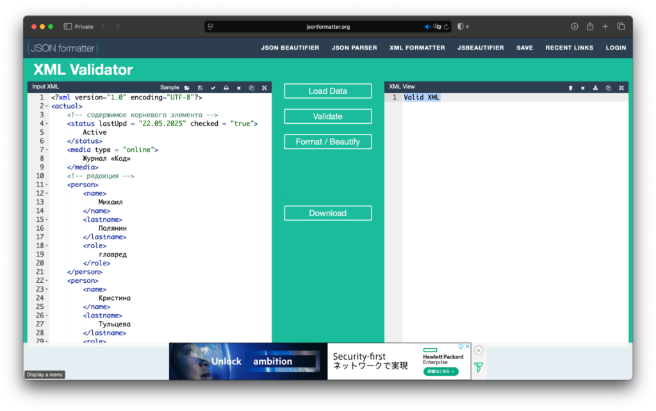Click the Load Data button
The height and width of the screenshot is (411, 656).
click(327, 90)
